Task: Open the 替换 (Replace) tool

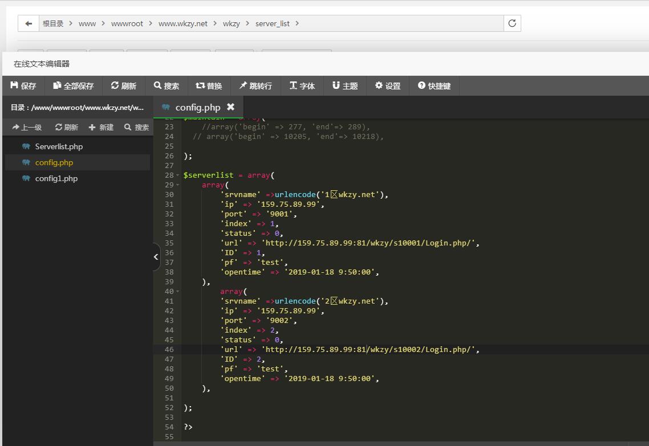Action: (x=209, y=86)
